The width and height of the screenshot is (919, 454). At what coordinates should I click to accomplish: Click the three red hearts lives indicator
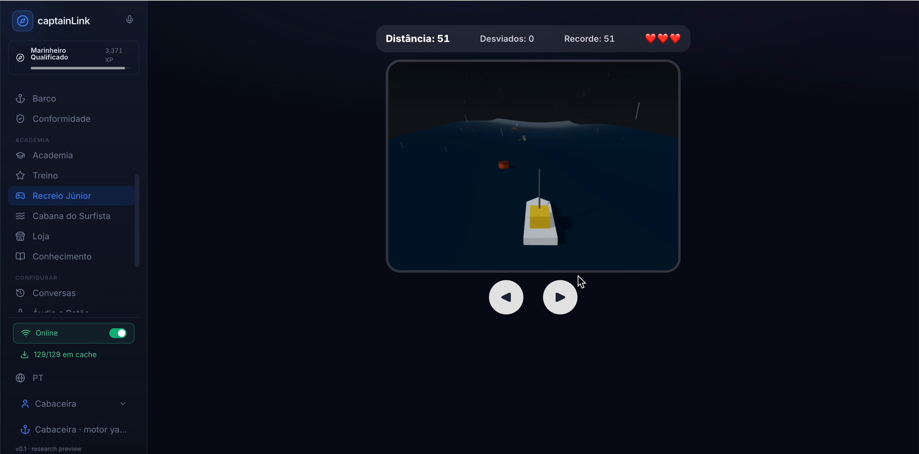coord(663,39)
